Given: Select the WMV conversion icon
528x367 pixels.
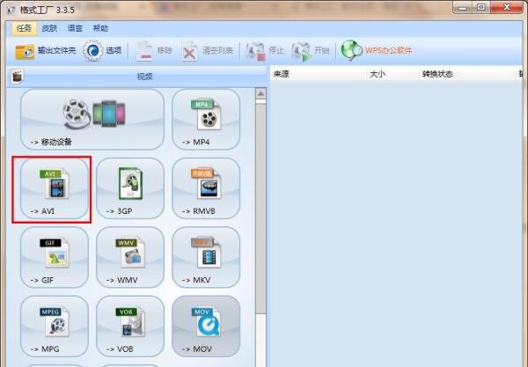Looking at the screenshot, I should (x=130, y=258).
